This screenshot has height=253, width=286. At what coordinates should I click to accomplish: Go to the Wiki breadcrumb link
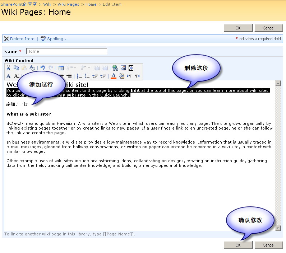[47, 4]
